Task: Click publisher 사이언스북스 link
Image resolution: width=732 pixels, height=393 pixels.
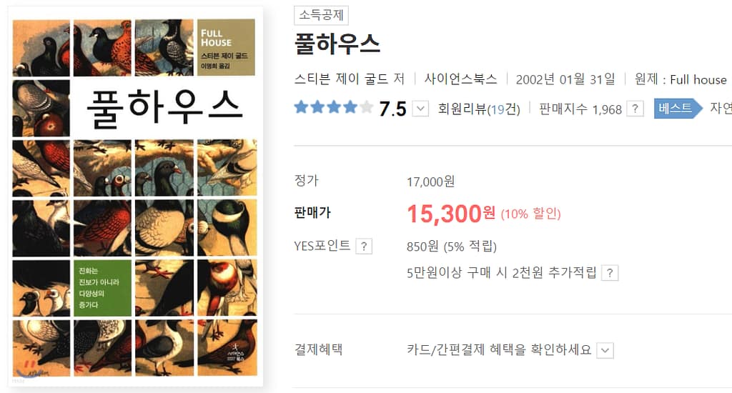Action: (x=461, y=79)
